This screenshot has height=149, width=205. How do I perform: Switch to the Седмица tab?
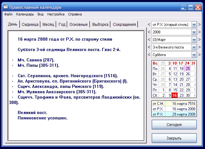point(31,25)
